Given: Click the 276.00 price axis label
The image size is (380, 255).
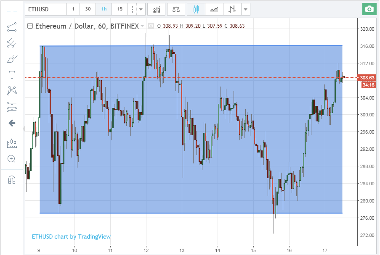Looking at the screenshot, I should coord(367,218).
